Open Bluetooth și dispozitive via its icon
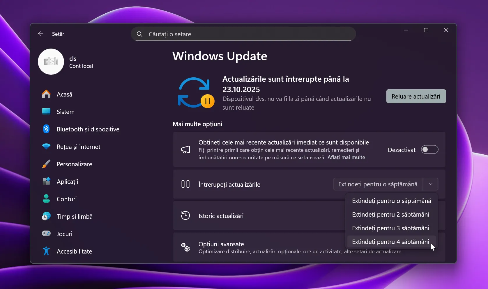This screenshot has height=289, width=488. 46,129
